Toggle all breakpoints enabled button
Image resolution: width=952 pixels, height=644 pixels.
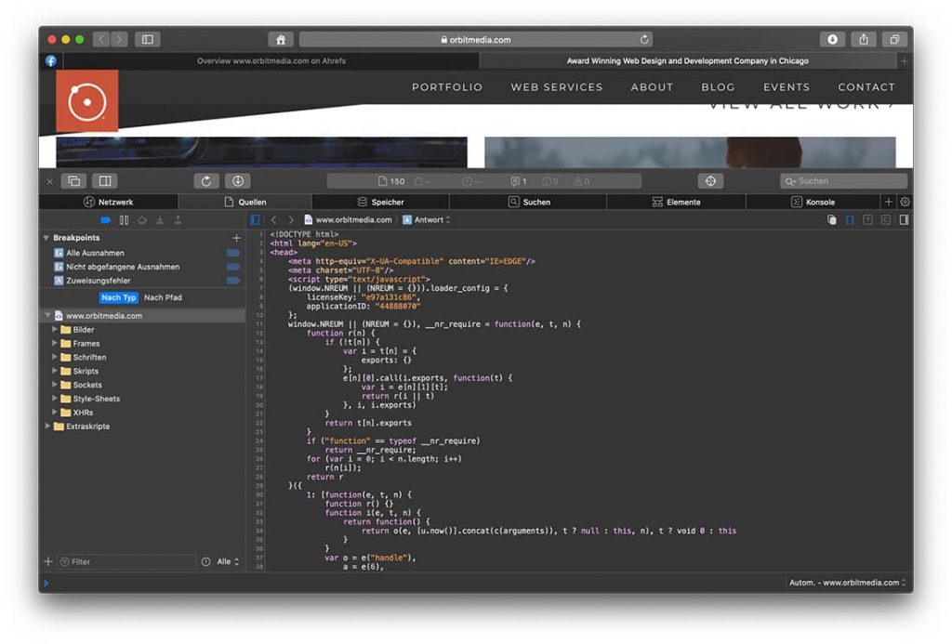(x=106, y=220)
